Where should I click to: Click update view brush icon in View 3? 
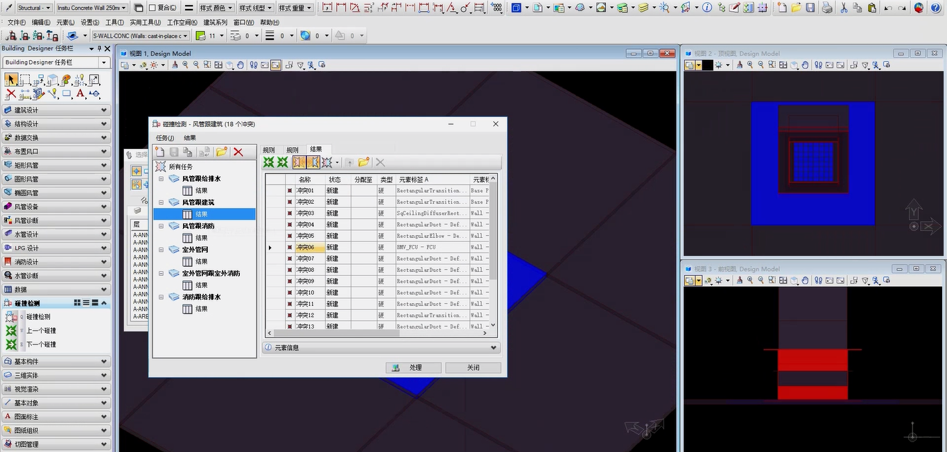coord(739,281)
